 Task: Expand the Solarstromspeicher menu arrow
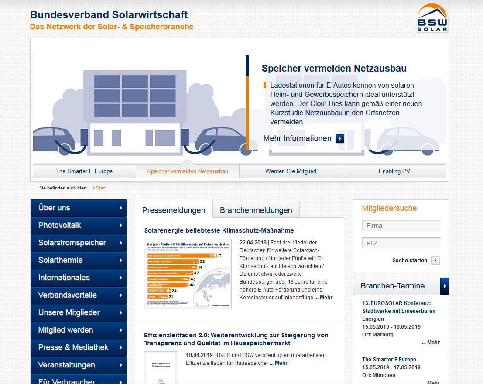[x=121, y=243]
